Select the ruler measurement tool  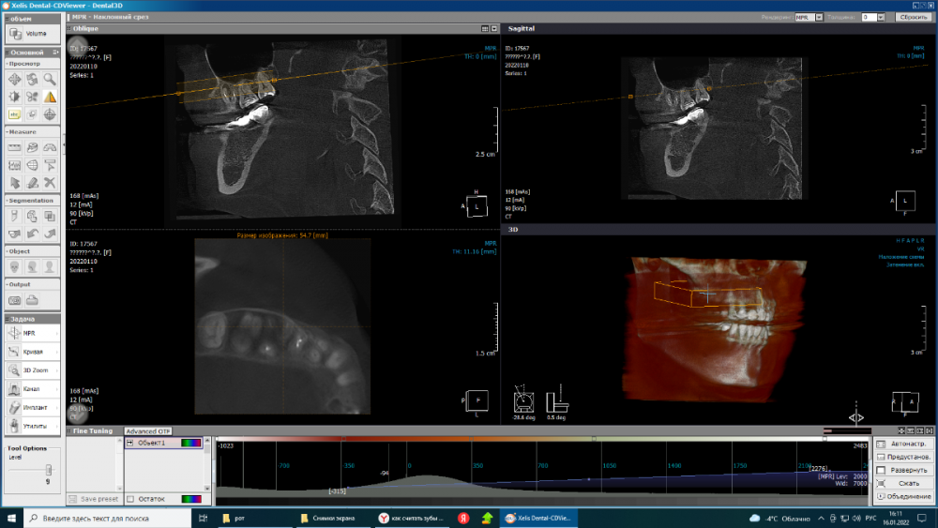pyautogui.click(x=15, y=147)
